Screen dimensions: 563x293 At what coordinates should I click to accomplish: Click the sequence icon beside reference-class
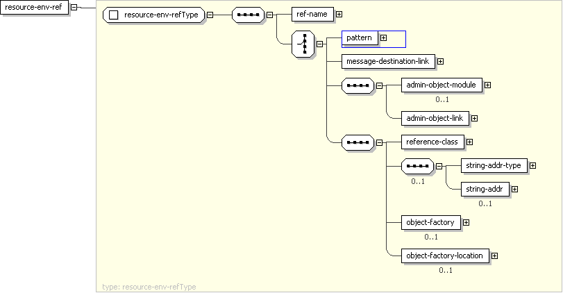coord(358,142)
